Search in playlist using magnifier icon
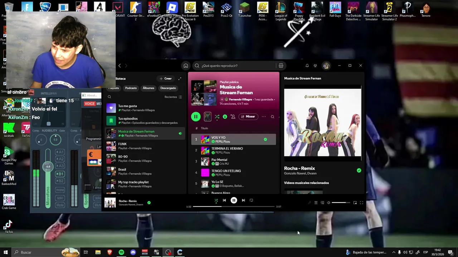Screen dimensions: 458x257 click(x=272, y=117)
